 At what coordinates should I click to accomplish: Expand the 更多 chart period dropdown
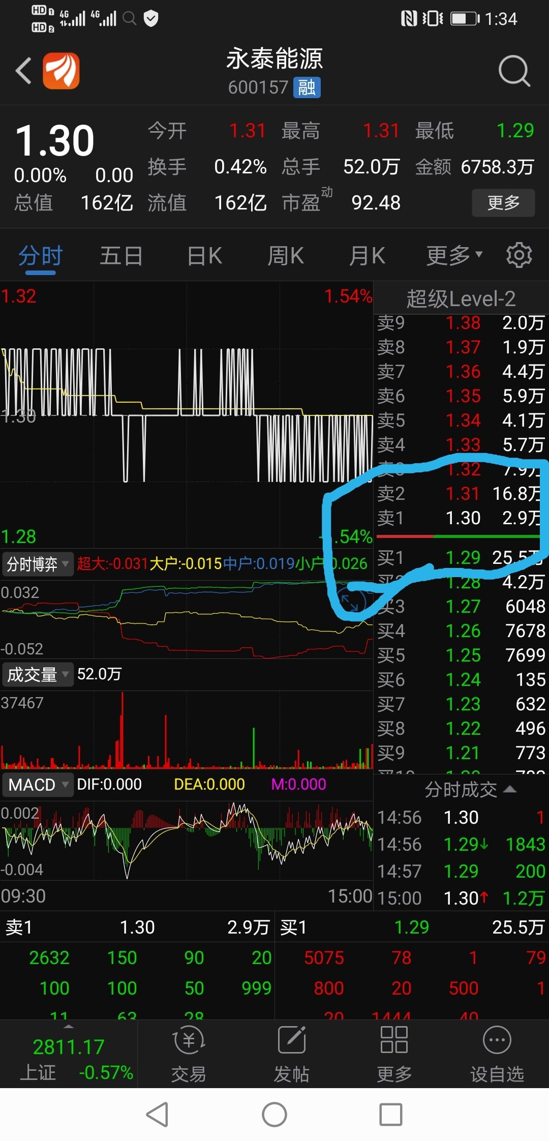click(454, 255)
